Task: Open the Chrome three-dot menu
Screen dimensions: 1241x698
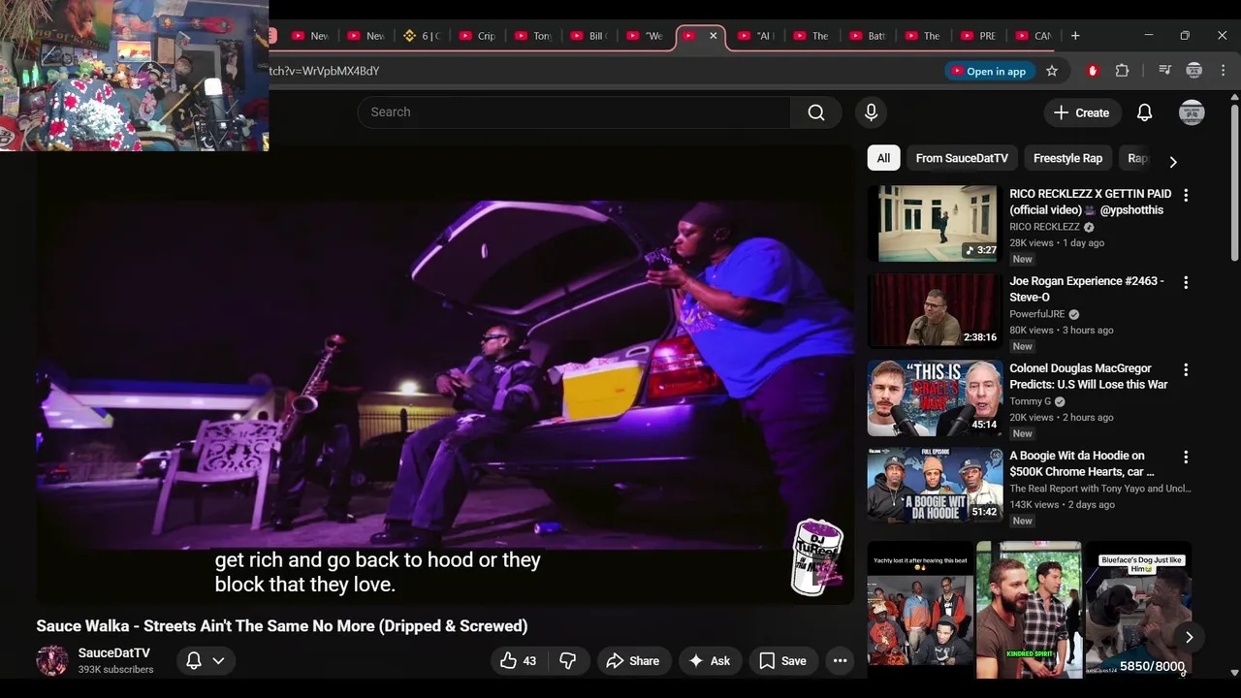Action: click(1223, 71)
